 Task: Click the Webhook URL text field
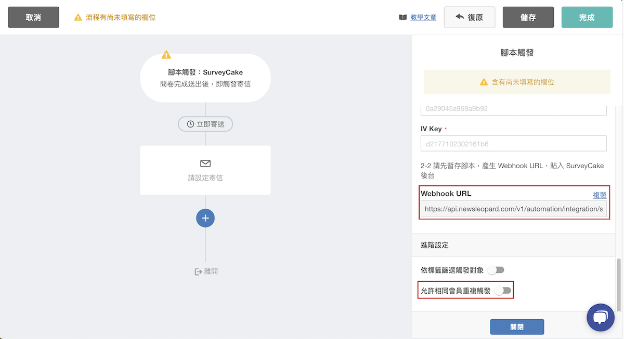(513, 209)
